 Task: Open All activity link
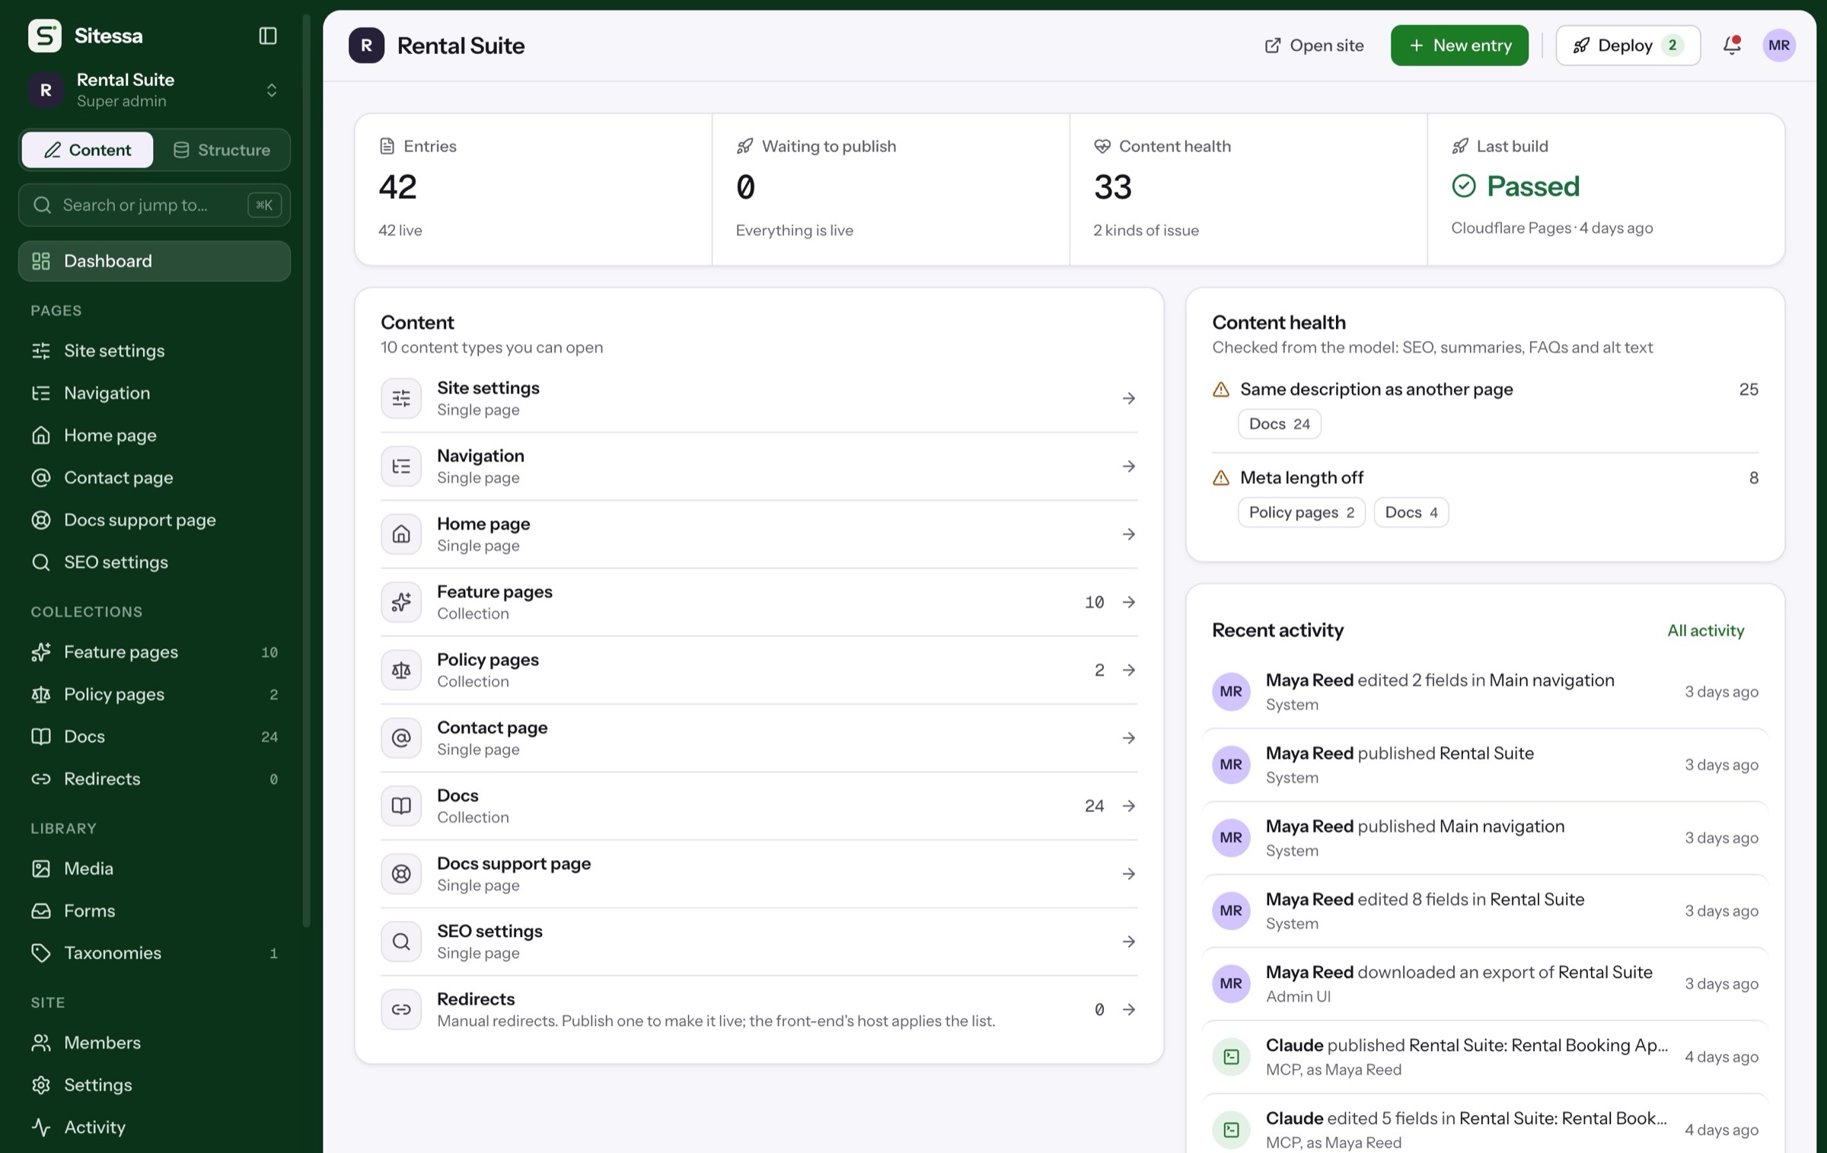pos(1705,631)
